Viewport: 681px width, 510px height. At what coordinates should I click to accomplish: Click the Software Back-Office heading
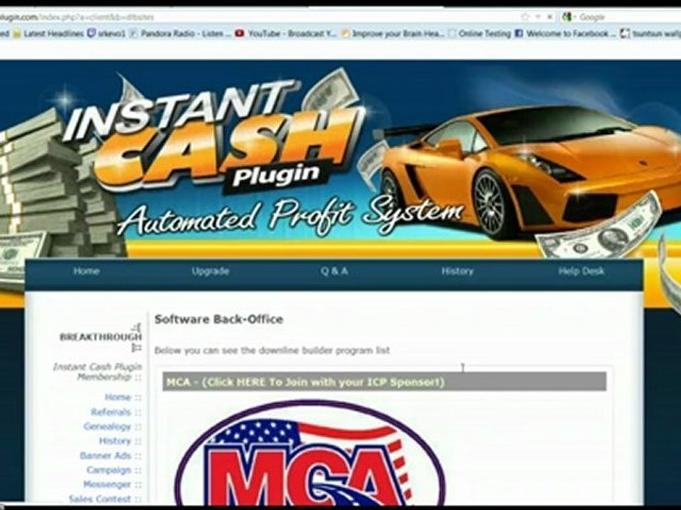tap(219, 319)
